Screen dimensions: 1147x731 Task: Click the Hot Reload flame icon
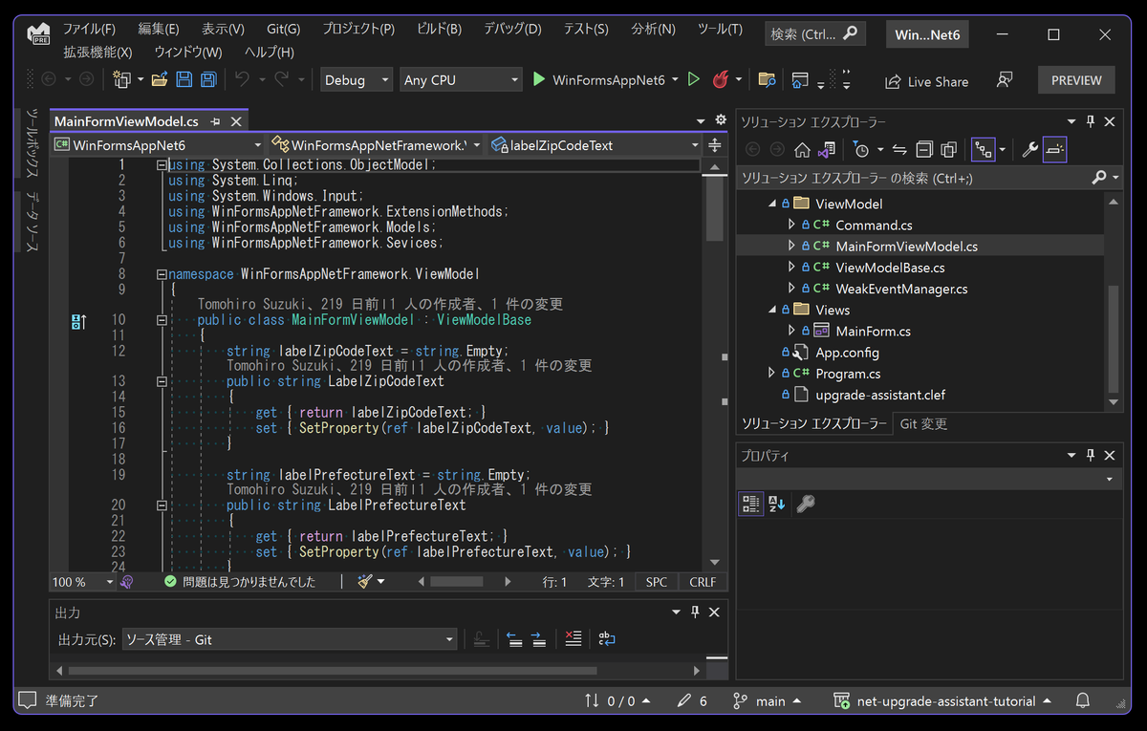tap(721, 80)
